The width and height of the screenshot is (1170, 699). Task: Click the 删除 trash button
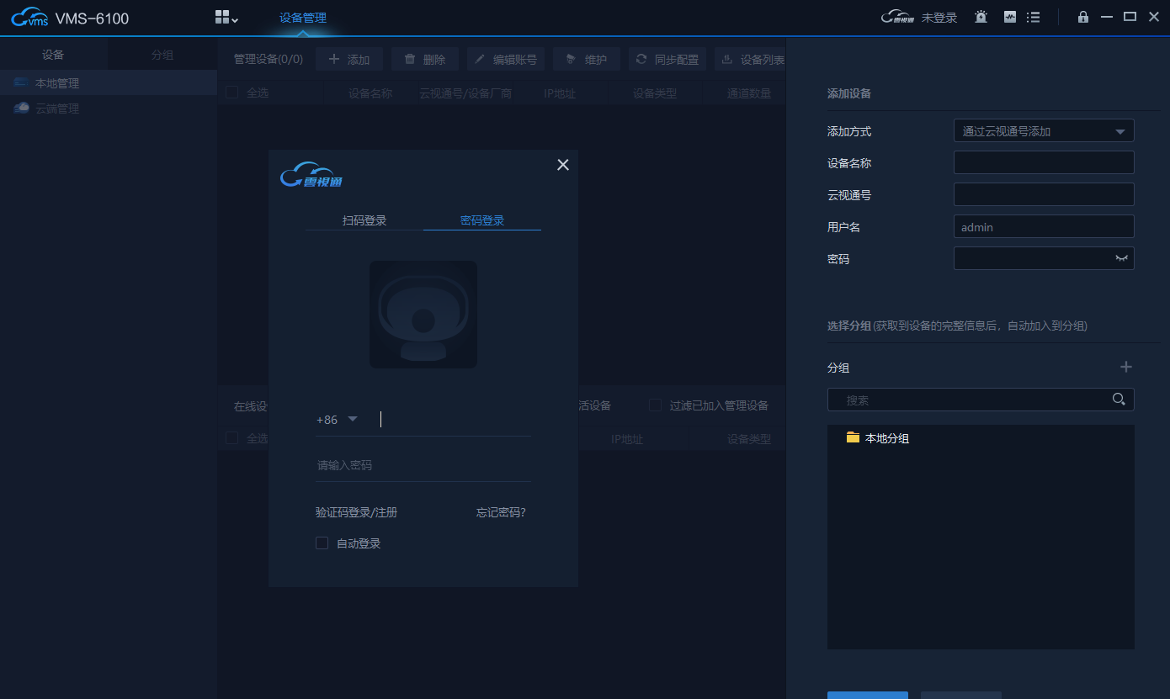(425, 59)
